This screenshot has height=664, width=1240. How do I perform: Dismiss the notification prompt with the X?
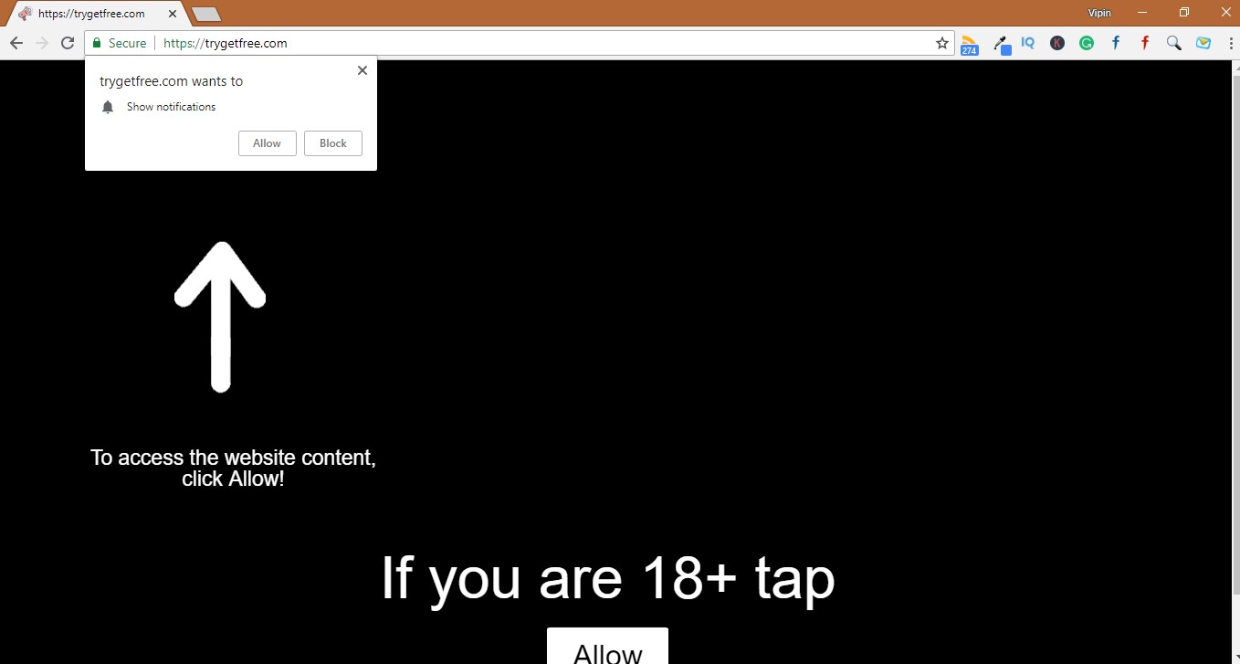coord(362,69)
